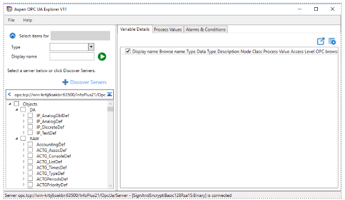Screen dimensions: 345x200
Task: Check the IP_DiscreteDef checkbox
Action: 30,127
